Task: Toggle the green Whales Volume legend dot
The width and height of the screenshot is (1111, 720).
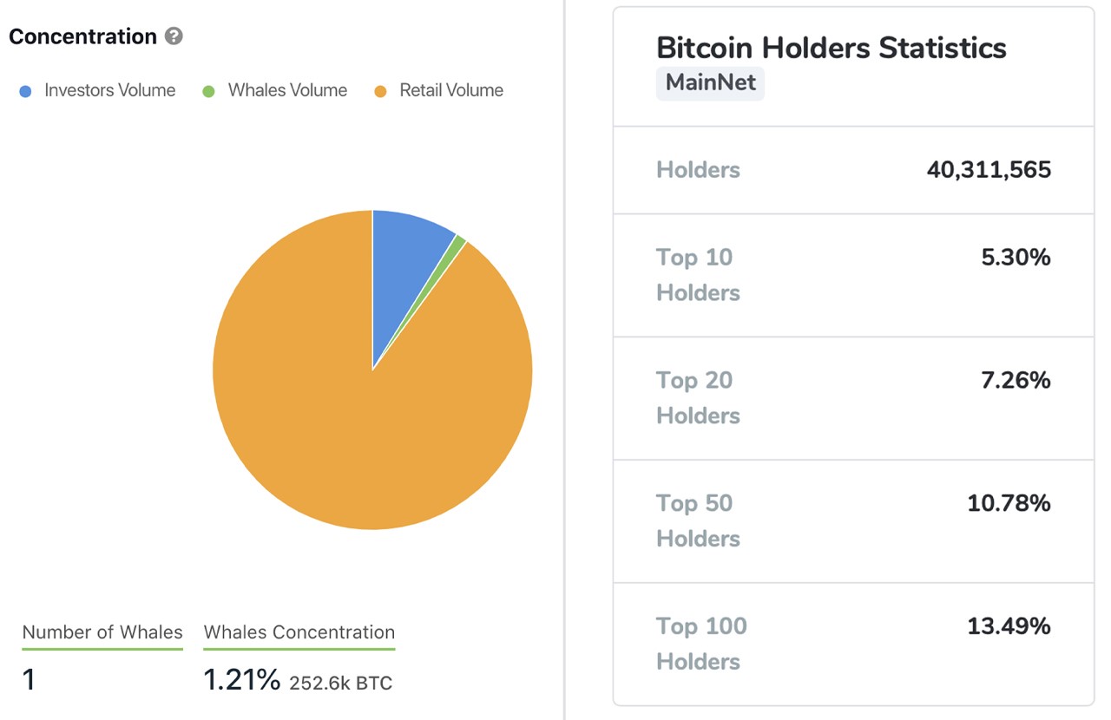Action: tap(208, 91)
